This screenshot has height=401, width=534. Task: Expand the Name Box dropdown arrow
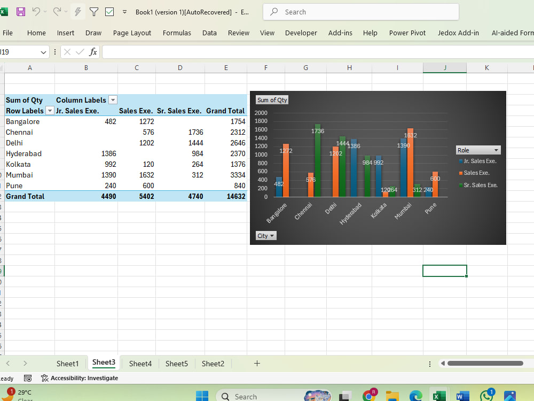tap(43, 52)
